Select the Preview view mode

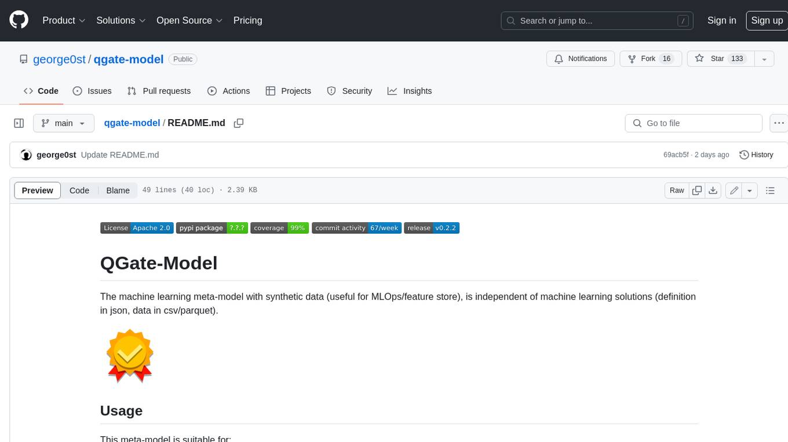[x=38, y=190]
